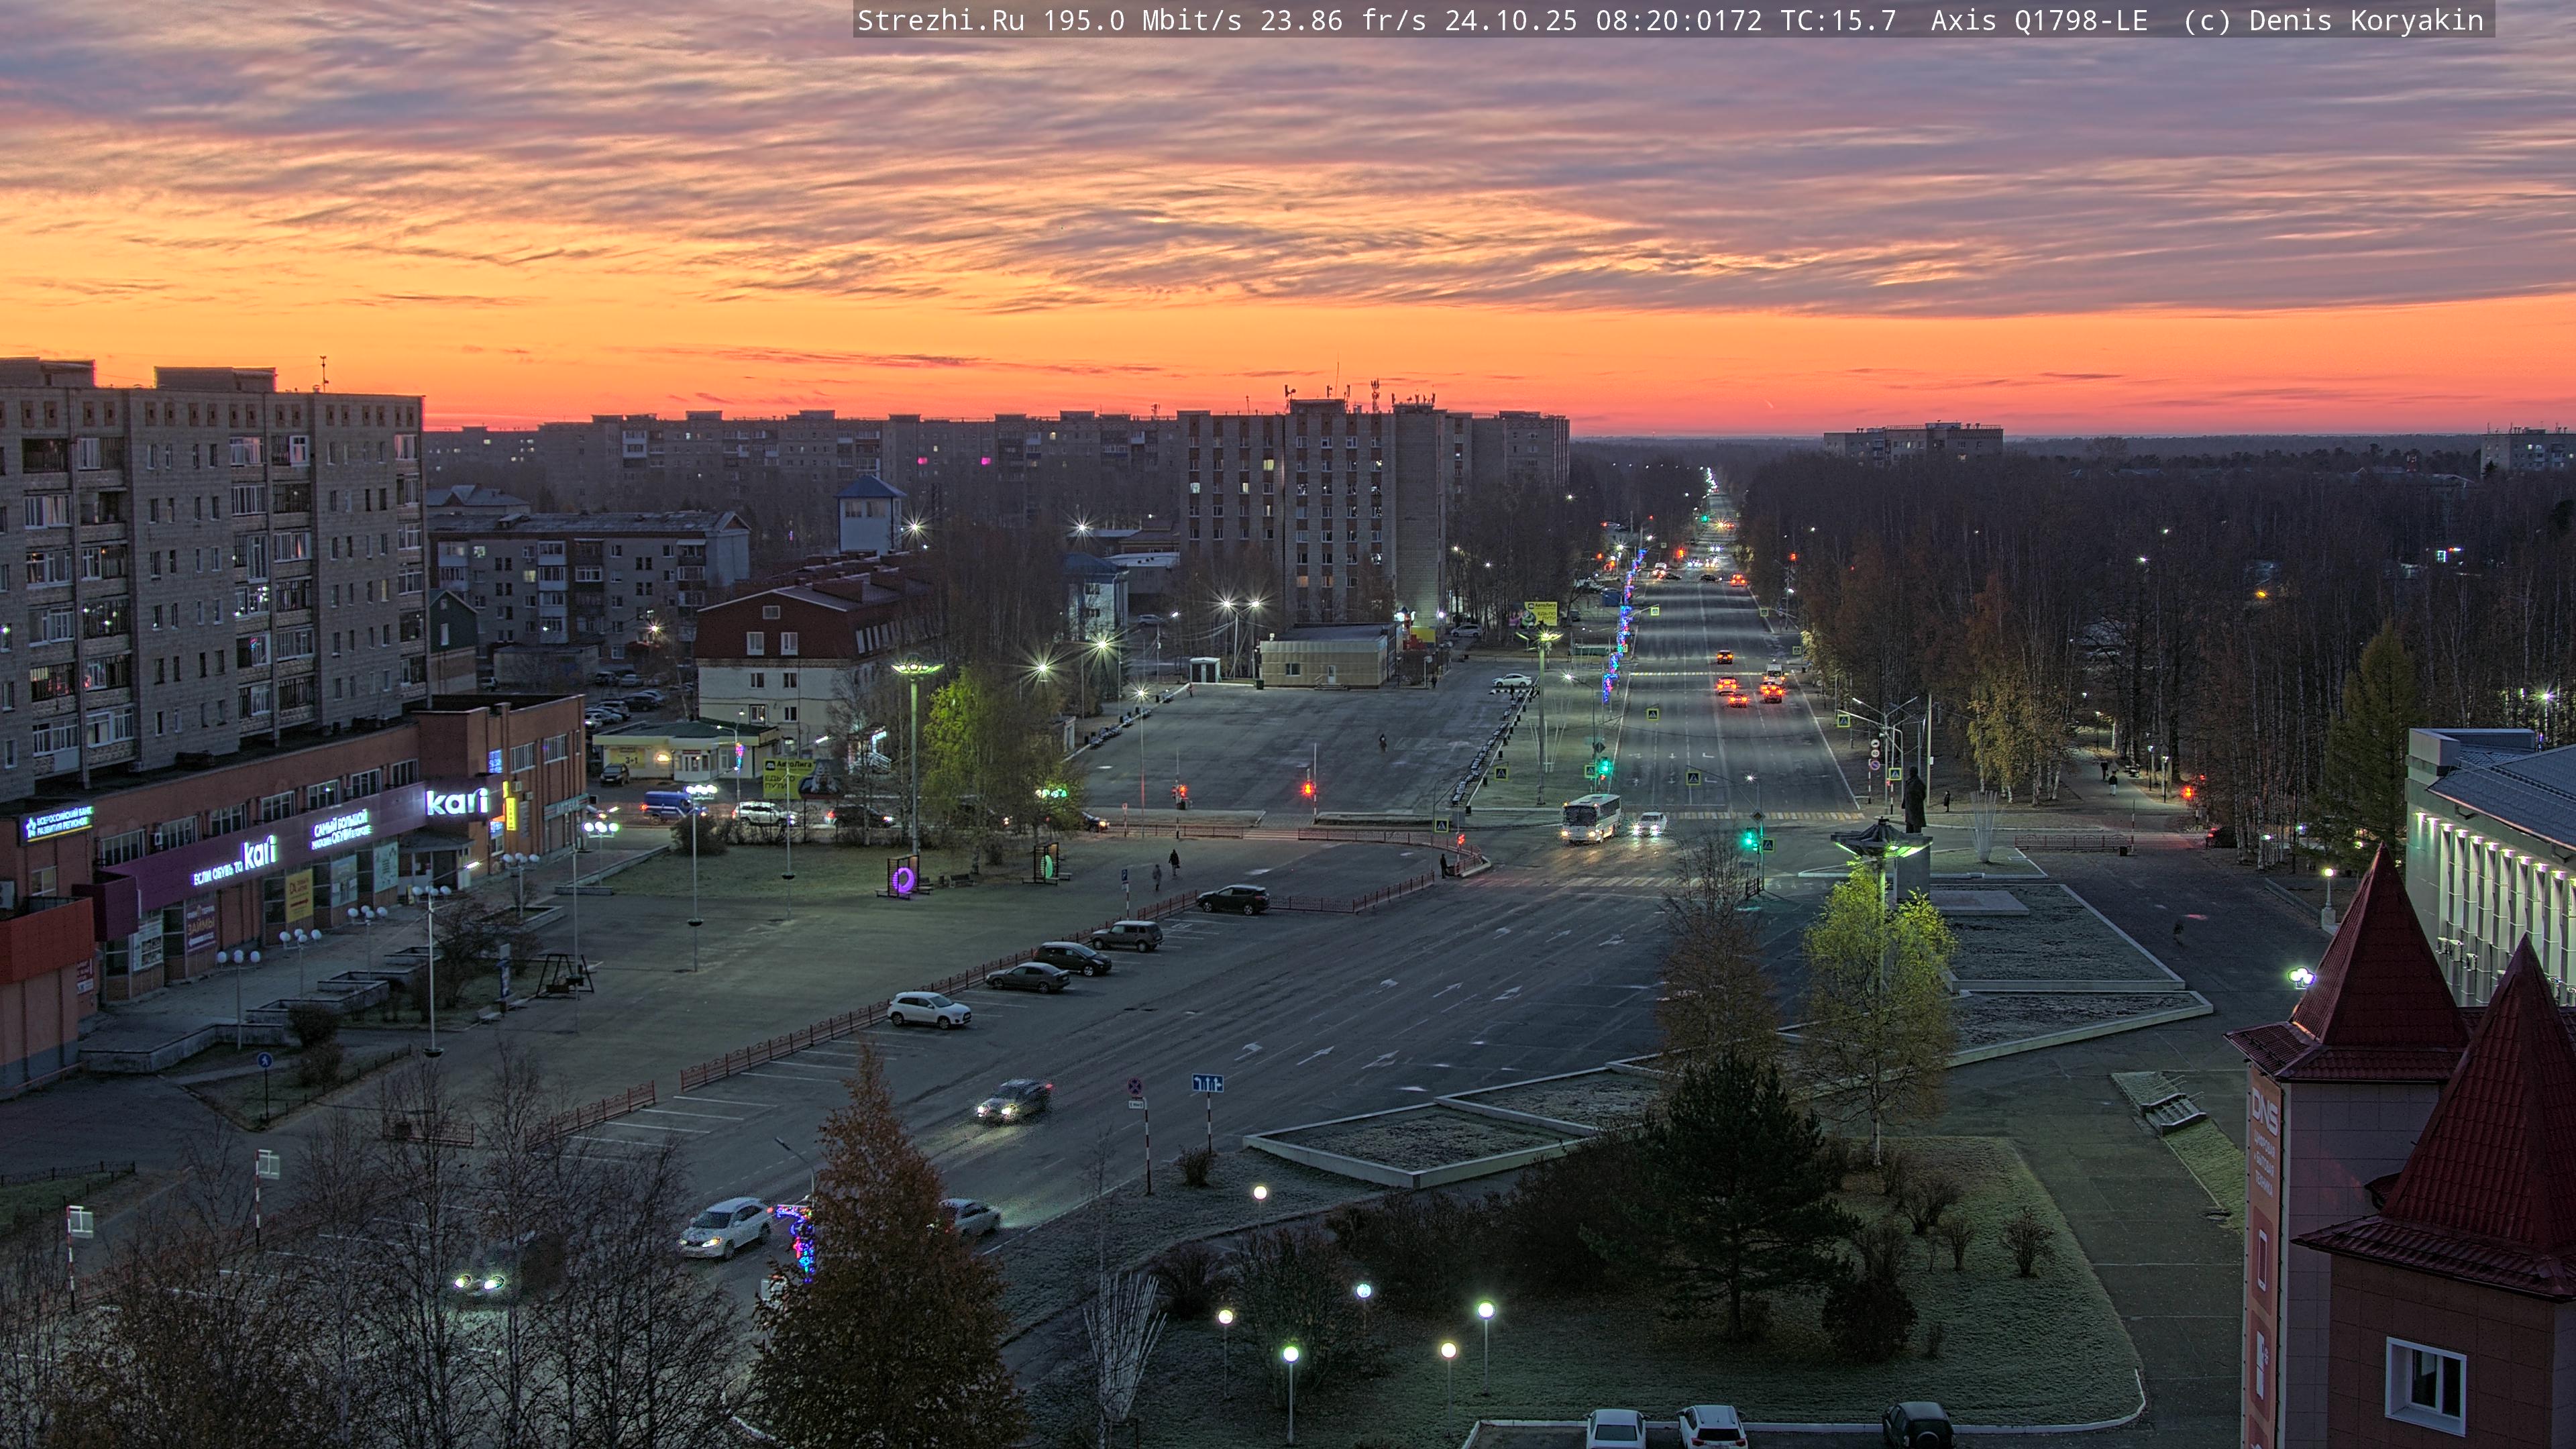Click the moving car with its headlights on

[x=1013, y=1100]
